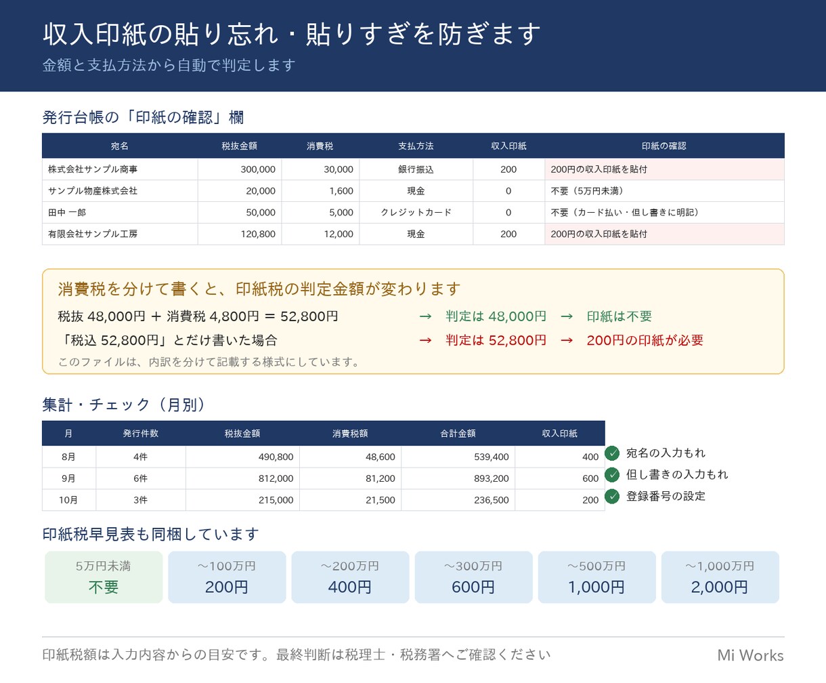The height and width of the screenshot is (683, 826).
Task: Click the 現金 cell in サンプル物産株式会社 row
Action: tap(416, 191)
